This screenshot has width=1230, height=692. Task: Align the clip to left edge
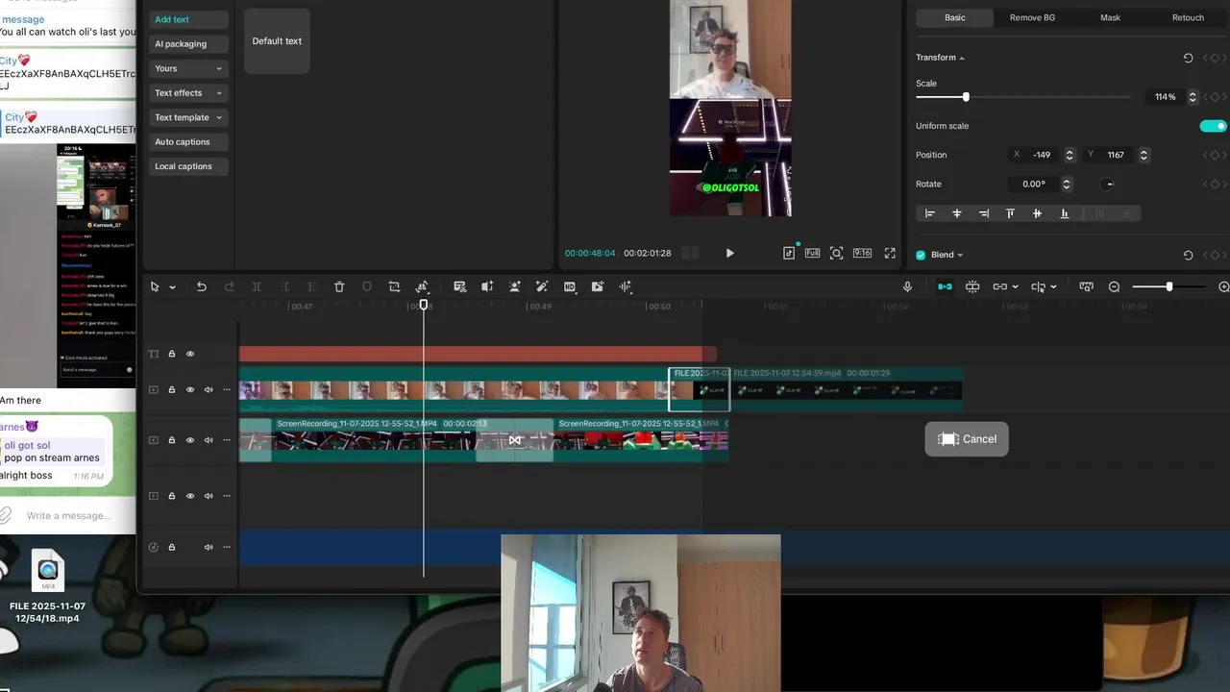pos(929,213)
